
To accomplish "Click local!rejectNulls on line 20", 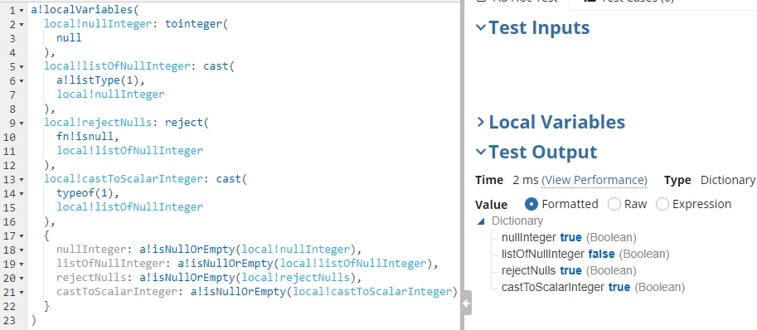I will click(x=295, y=278).
